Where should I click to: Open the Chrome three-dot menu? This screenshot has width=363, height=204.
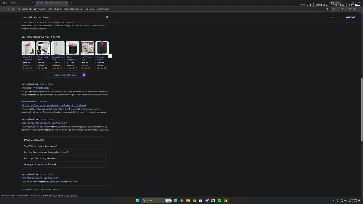360,9
